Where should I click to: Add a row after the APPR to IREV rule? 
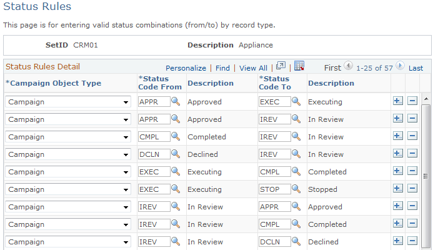tap(398, 118)
